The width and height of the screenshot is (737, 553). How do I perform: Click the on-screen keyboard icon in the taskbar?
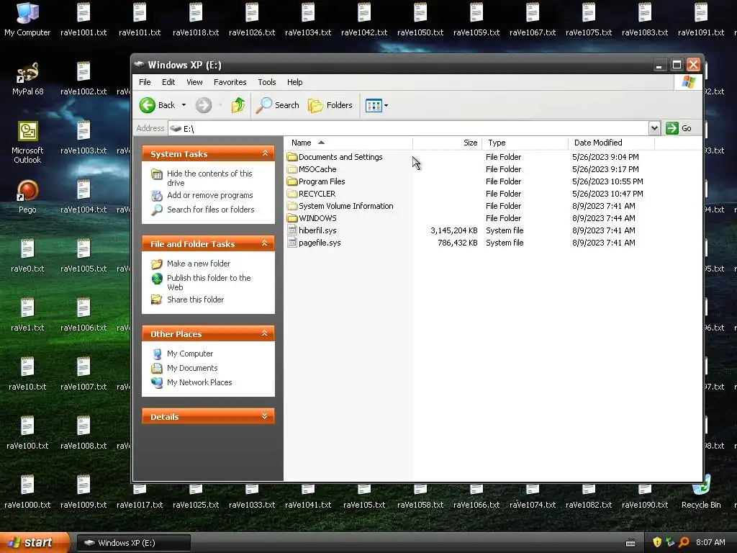click(x=630, y=543)
